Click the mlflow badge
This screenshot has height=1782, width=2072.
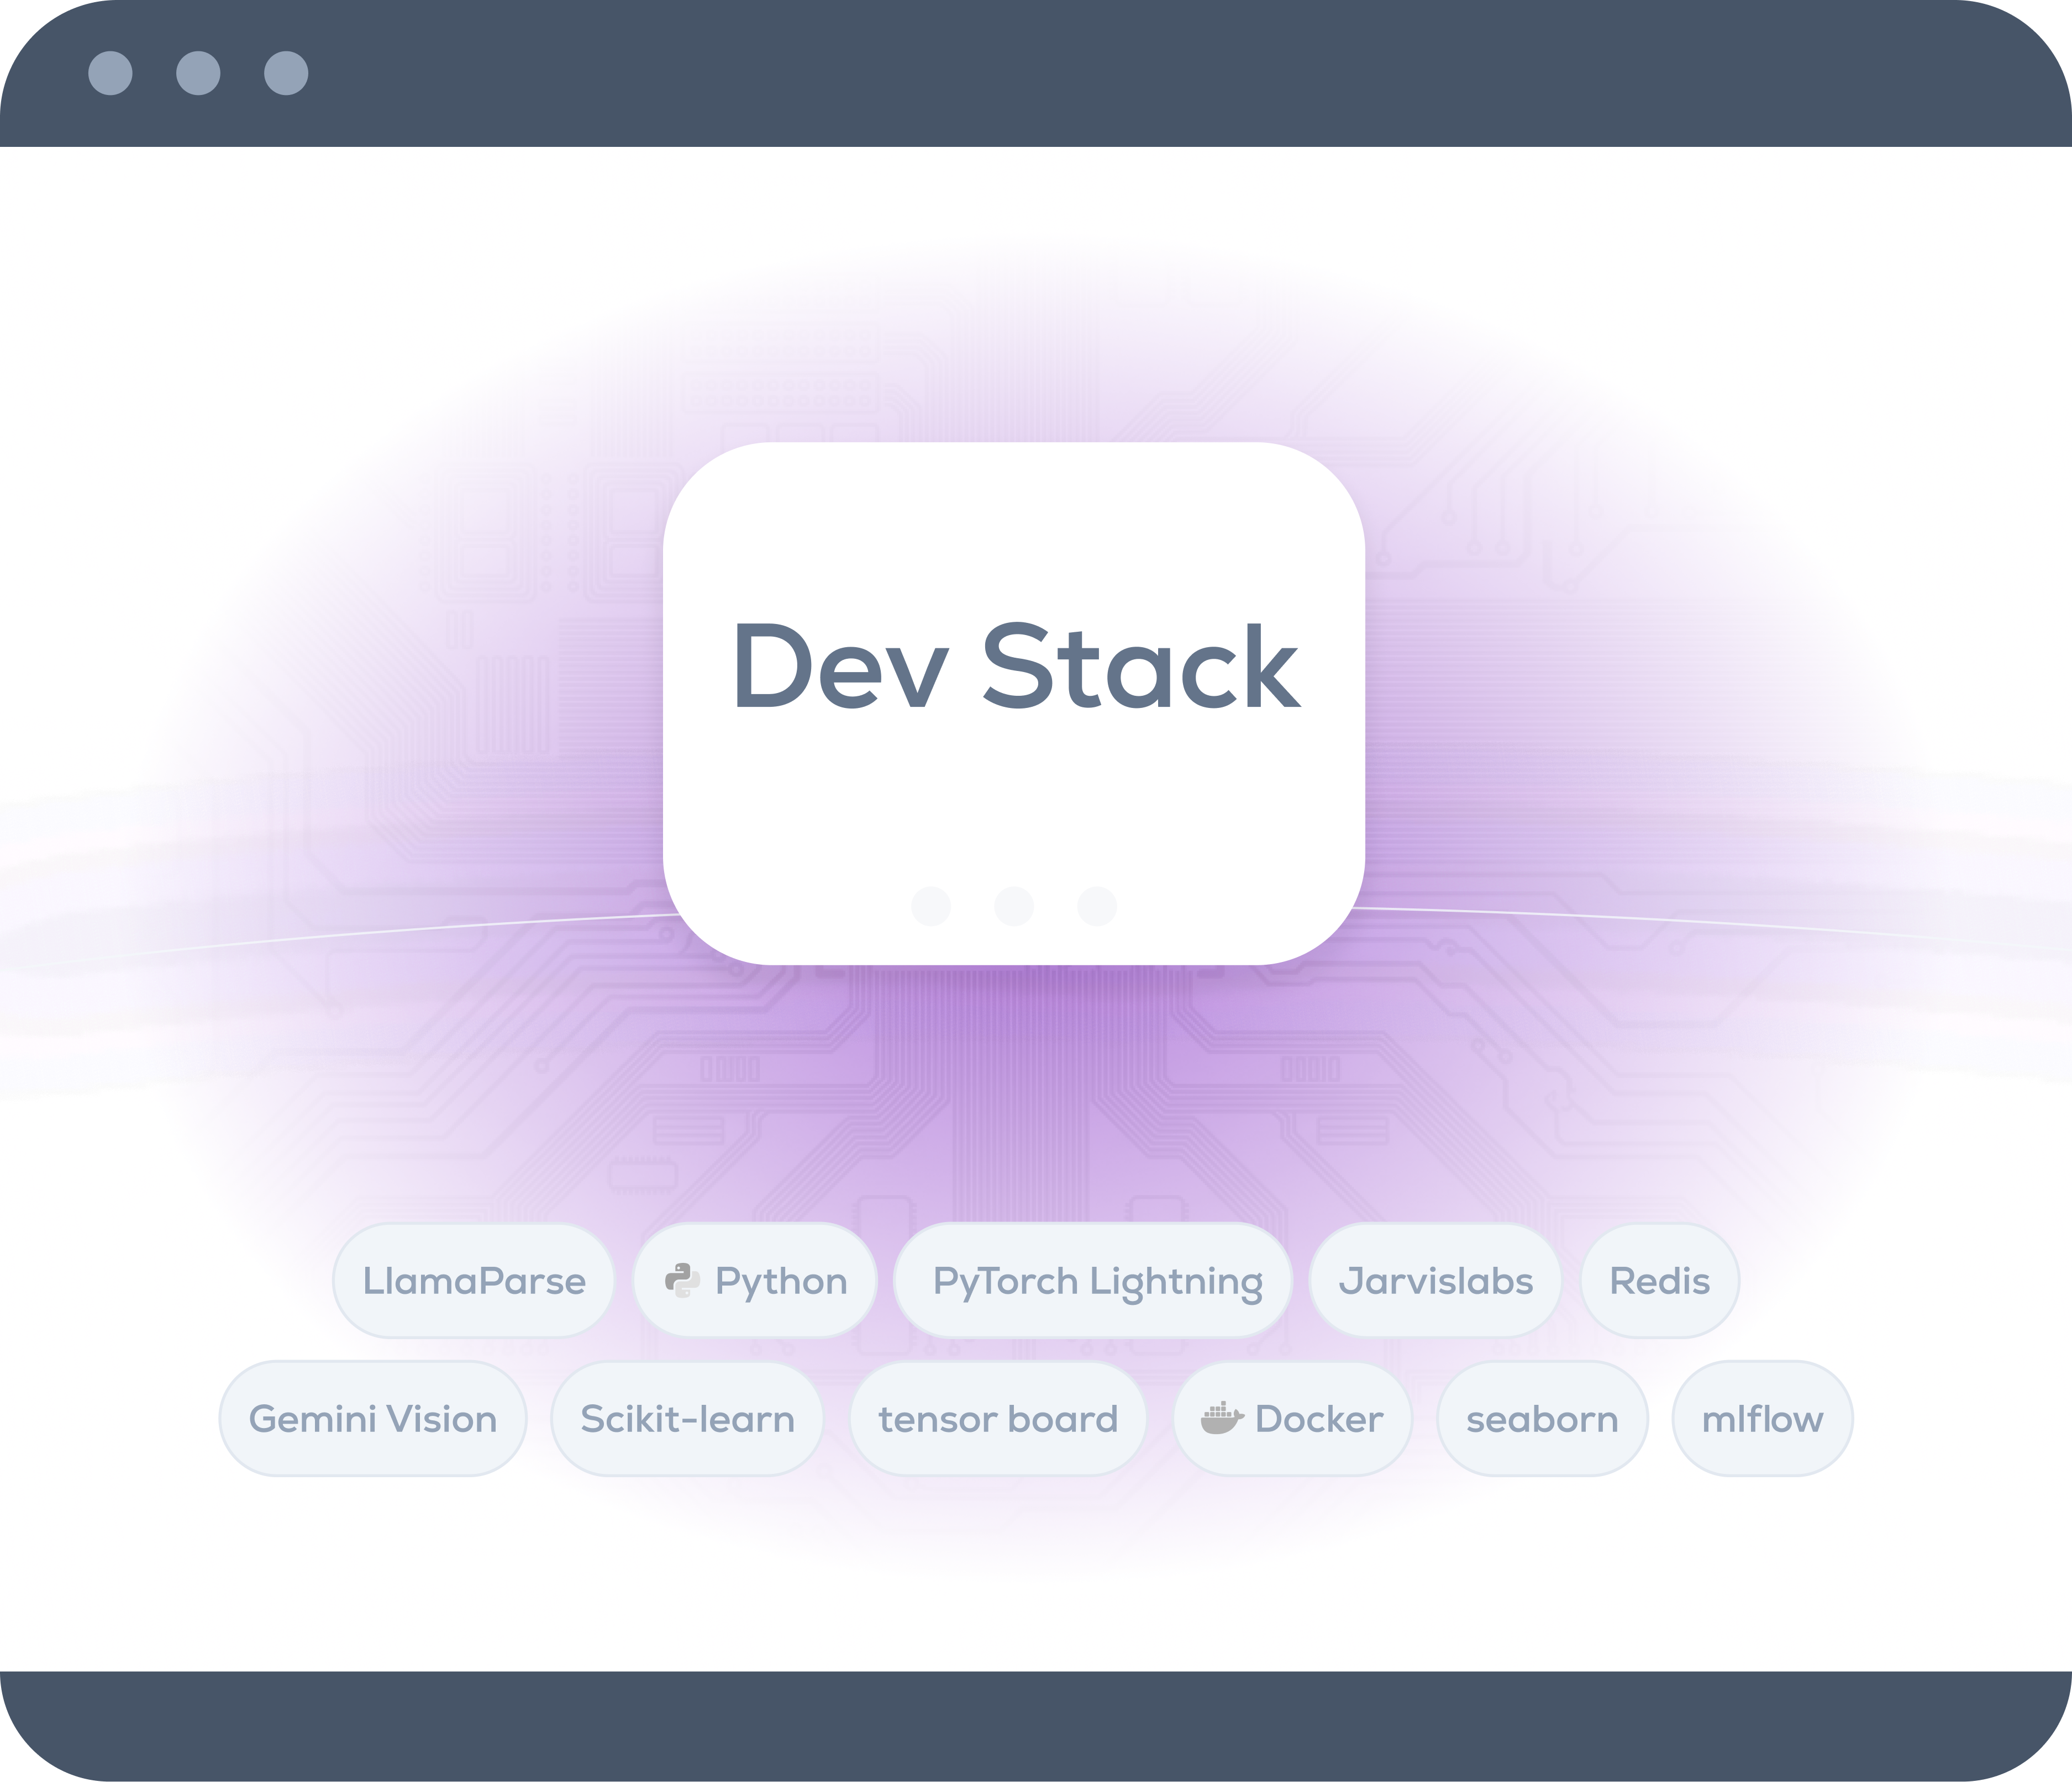pyautogui.click(x=1762, y=1418)
